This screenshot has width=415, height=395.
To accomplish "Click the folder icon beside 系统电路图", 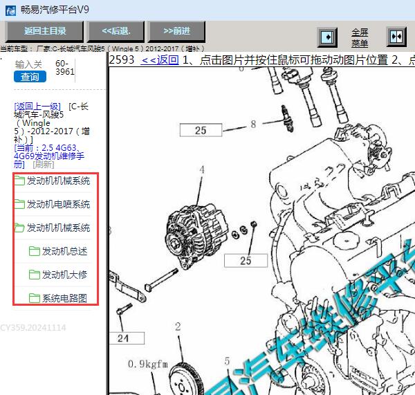I will tap(34, 298).
